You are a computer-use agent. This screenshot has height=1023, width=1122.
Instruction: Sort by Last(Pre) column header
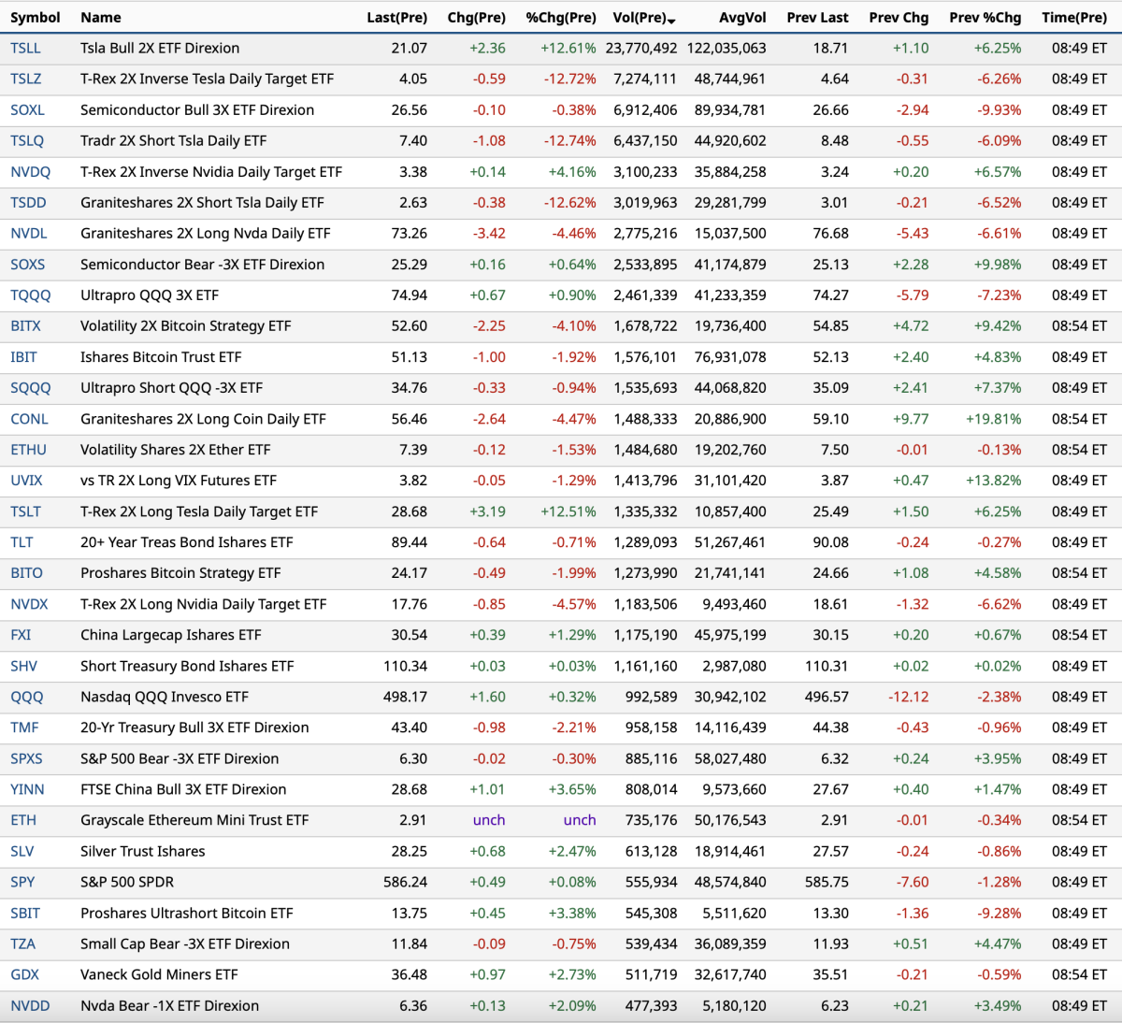pyautogui.click(x=396, y=18)
